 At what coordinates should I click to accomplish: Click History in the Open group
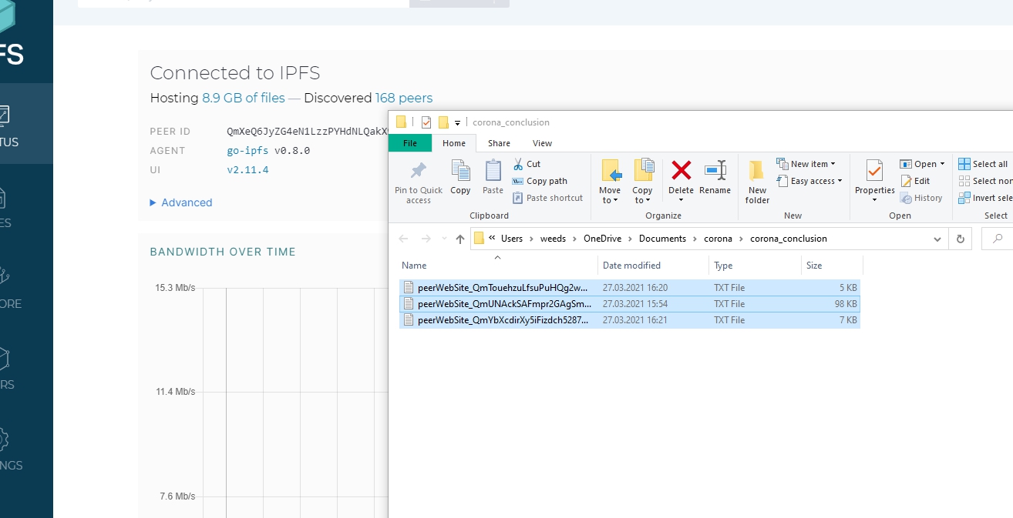coord(921,198)
